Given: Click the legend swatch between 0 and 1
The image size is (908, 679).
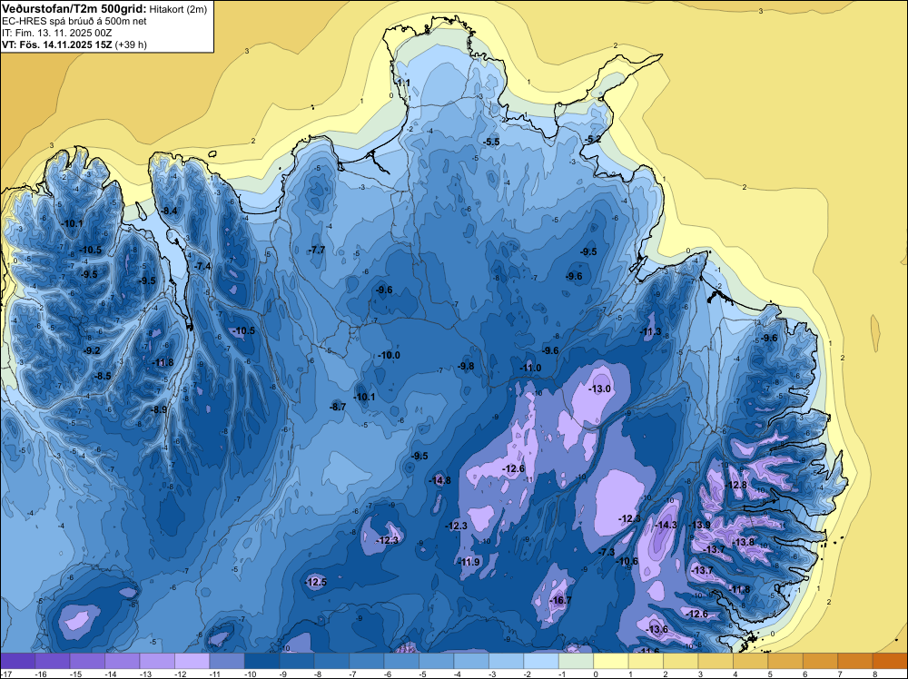Looking at the screenshot, I should pyautogui.click(x=611, y=661).
